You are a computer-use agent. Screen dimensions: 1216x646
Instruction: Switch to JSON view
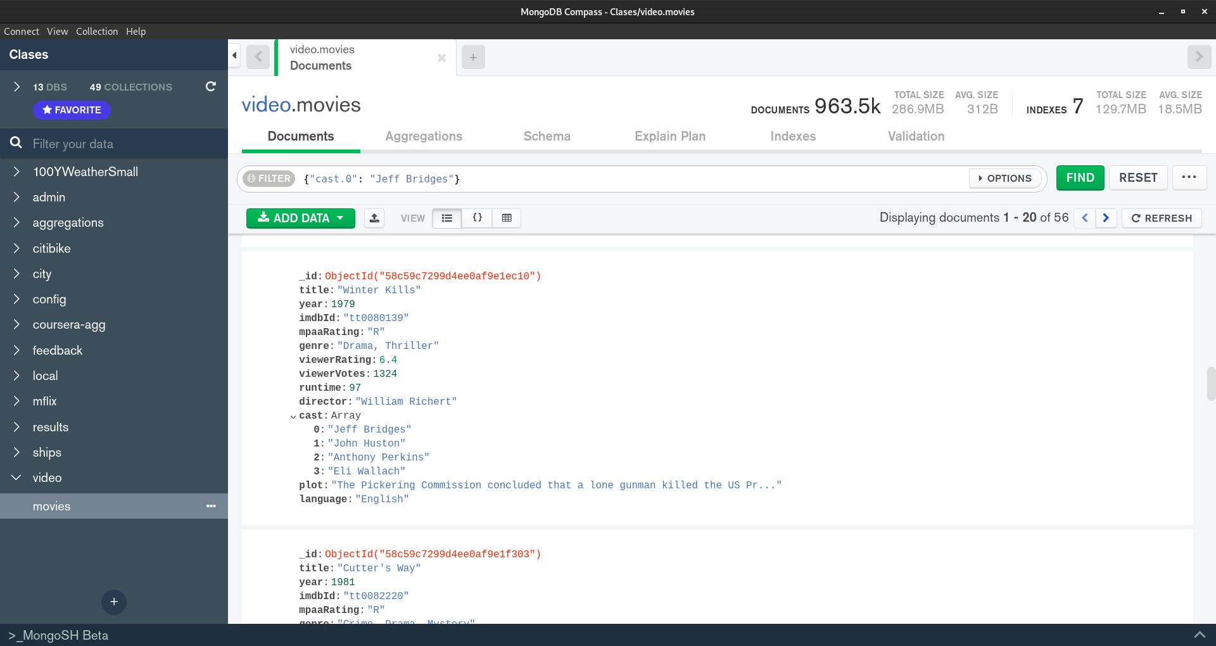477,218
